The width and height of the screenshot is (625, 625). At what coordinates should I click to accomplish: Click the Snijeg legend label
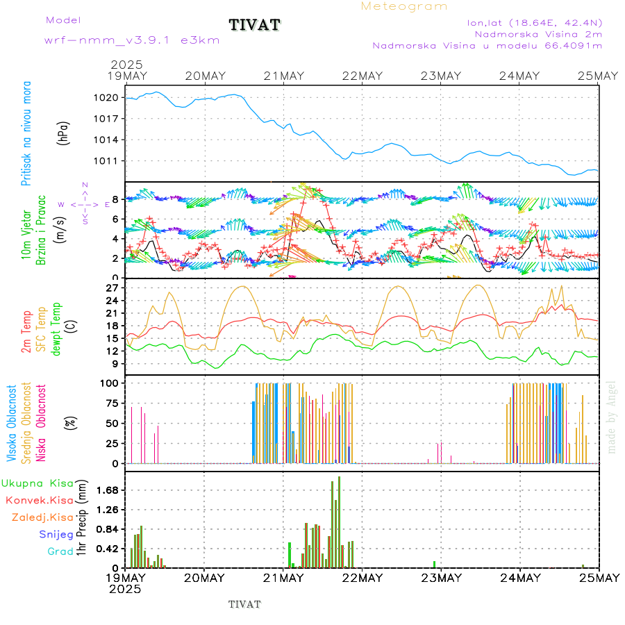pos(56,534)
